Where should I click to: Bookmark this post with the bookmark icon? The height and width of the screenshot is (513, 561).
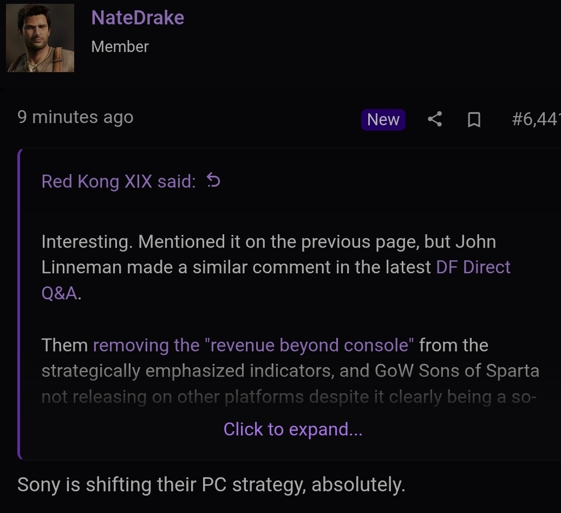pos(474,120)
